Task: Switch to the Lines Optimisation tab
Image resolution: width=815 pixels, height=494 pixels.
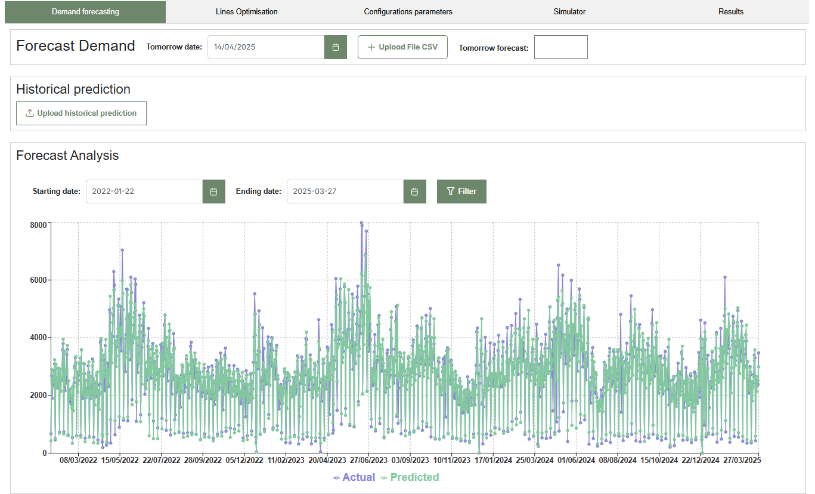Action: (246, 12)
